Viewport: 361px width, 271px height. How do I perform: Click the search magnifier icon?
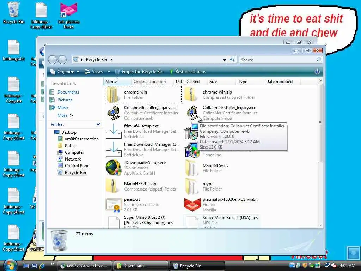coord(318,60)
